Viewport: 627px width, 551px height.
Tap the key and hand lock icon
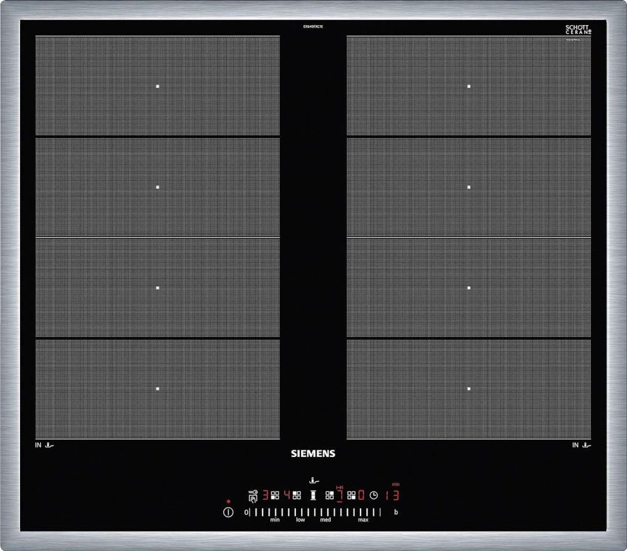pos(253,496)
